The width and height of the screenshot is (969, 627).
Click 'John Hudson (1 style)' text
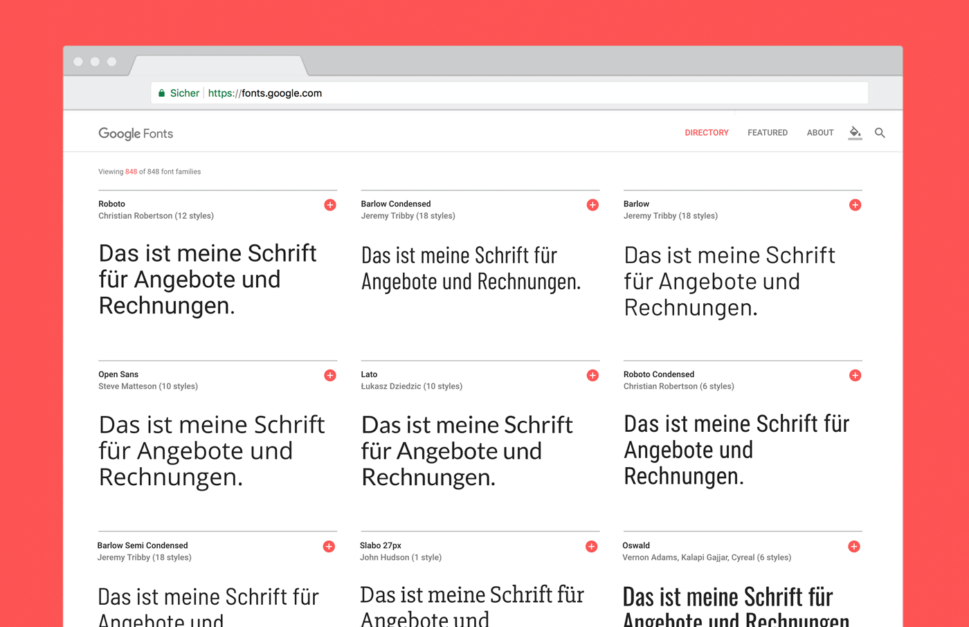(401, 557)
